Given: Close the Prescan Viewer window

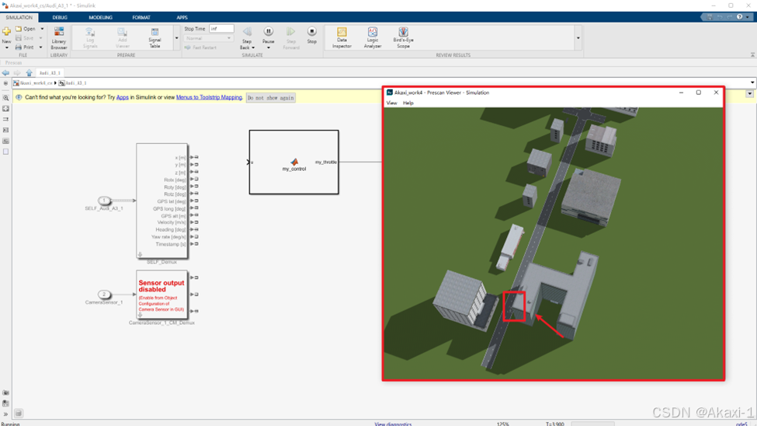Looking at the screenshot, I should [716, 93].
